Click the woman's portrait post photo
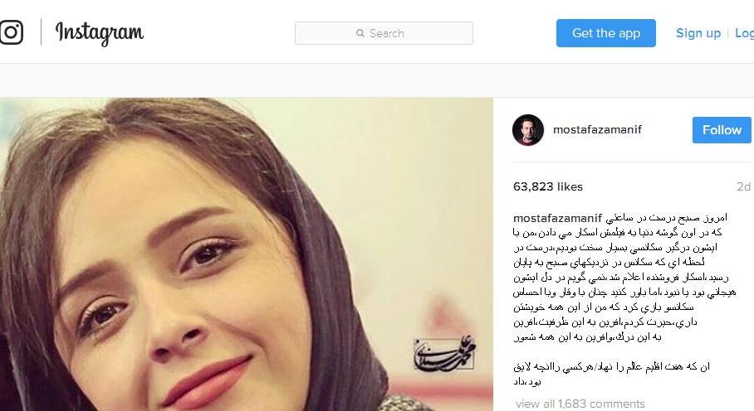 (x=246, y=254)
